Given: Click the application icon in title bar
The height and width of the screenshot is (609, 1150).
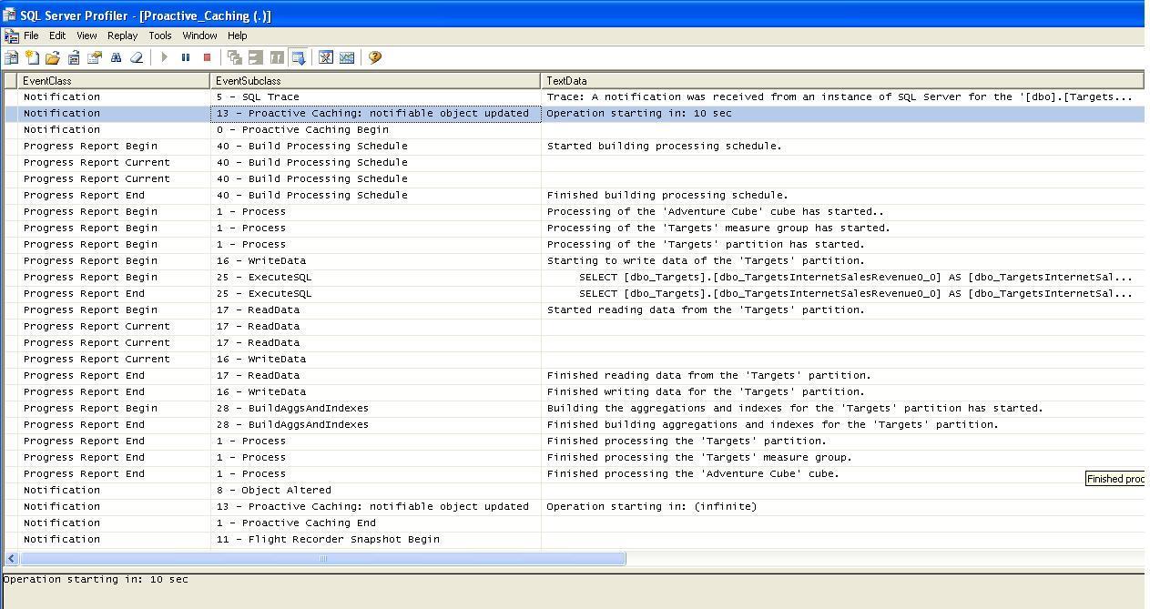Looking at the screenshot, I should point(9,15).
